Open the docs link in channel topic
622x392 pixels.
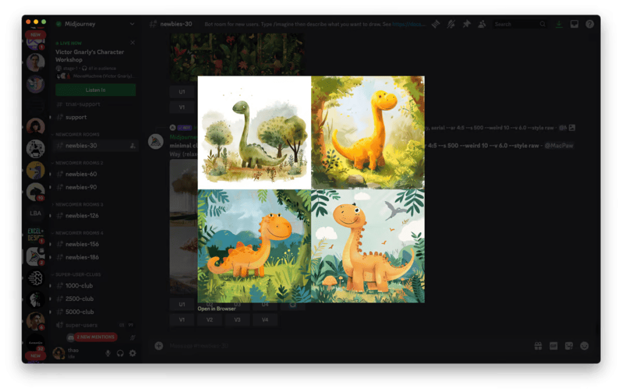pyautogui.click(x=409, y=24)
